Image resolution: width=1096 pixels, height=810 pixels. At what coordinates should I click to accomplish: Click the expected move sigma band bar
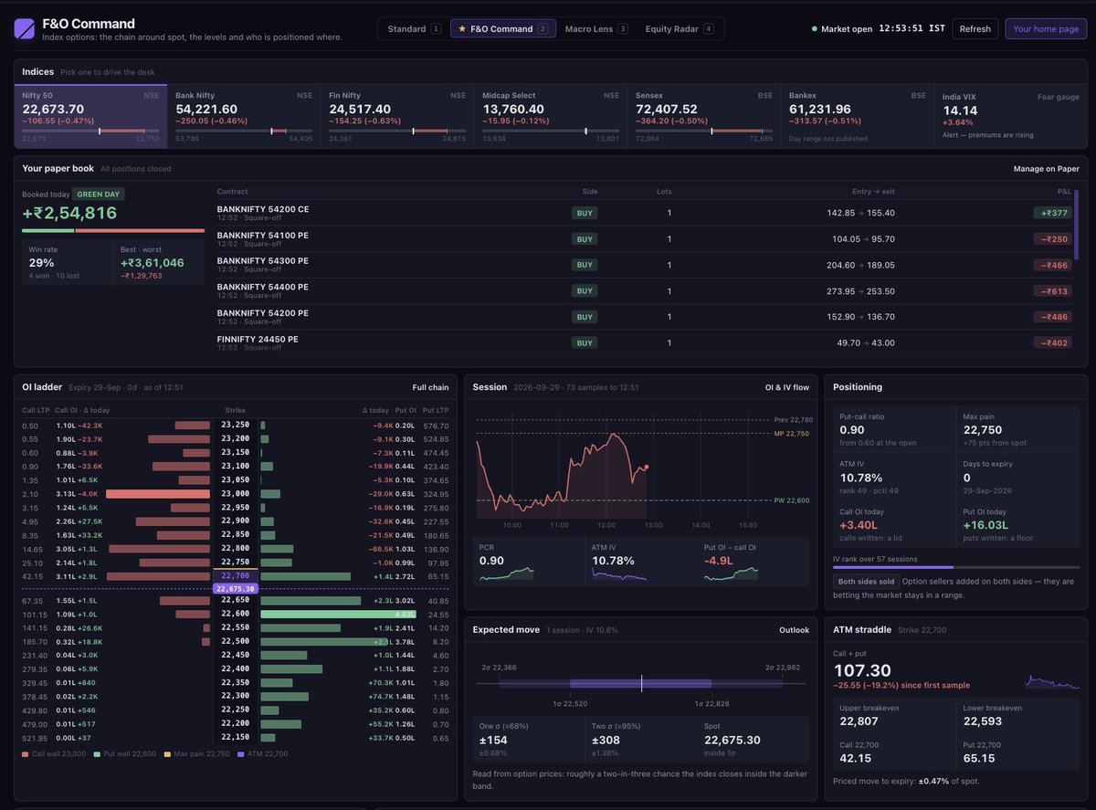[641, 683]
